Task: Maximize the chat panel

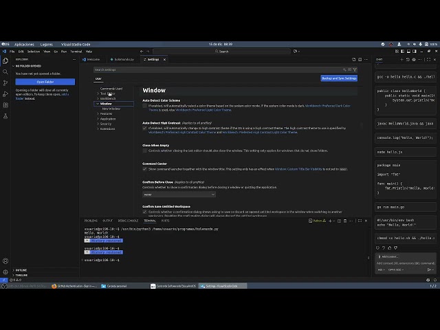Action: (428, 60)
